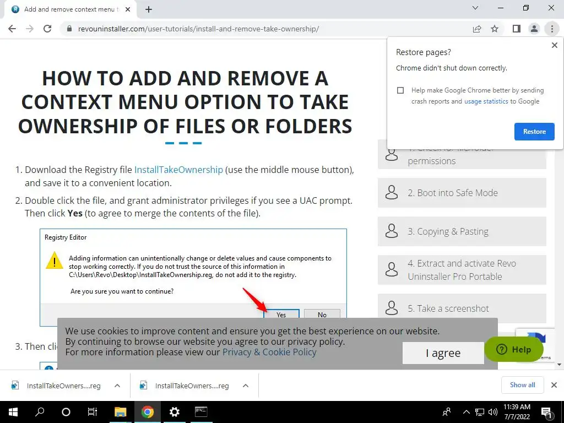Viewport: 564px width, 423px height.
Task: Go back to the previous page
Action: [x=12, y=29]
